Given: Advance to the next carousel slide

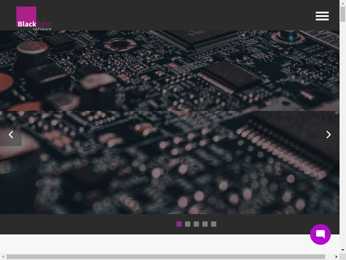Looking at the screenshot, I should pos(328,135).
